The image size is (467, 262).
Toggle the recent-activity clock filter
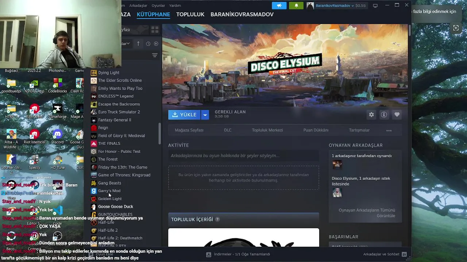pos(148,44)
